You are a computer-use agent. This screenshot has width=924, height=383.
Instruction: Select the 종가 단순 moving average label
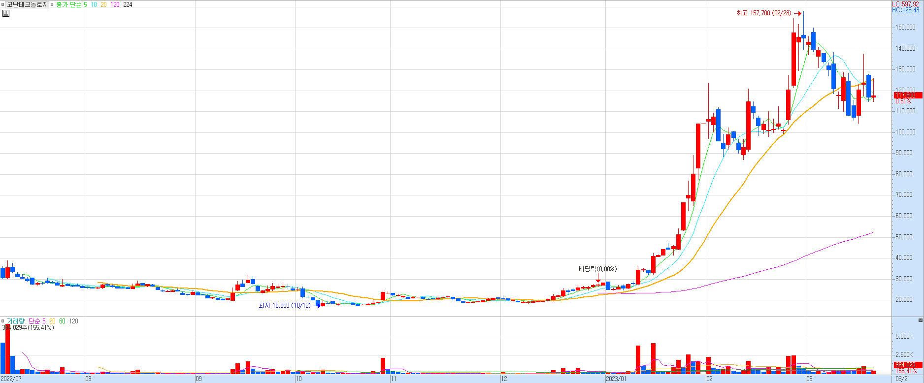(68, 4)
